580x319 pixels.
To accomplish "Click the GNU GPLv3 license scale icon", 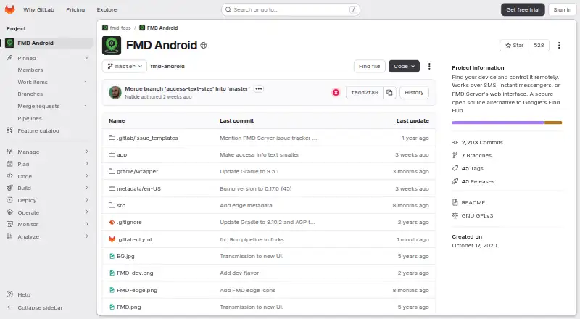I will [455, 215].
